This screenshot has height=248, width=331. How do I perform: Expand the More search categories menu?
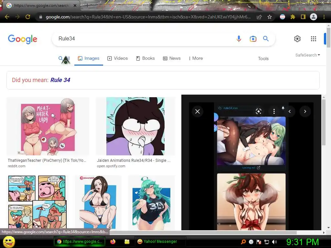click(x=196, y=58)
